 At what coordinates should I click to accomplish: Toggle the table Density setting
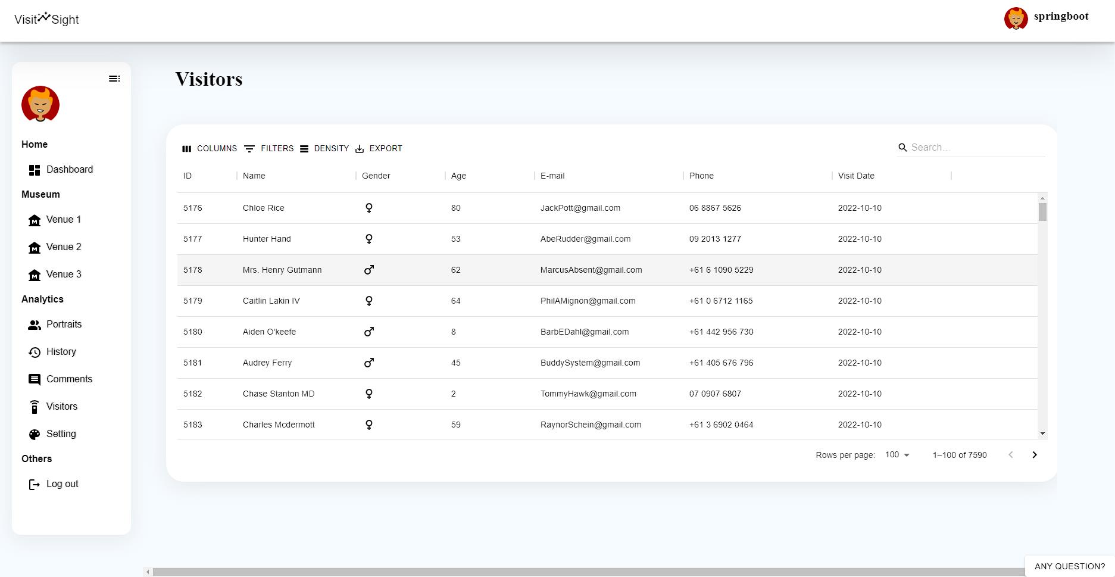pos(304,148)
